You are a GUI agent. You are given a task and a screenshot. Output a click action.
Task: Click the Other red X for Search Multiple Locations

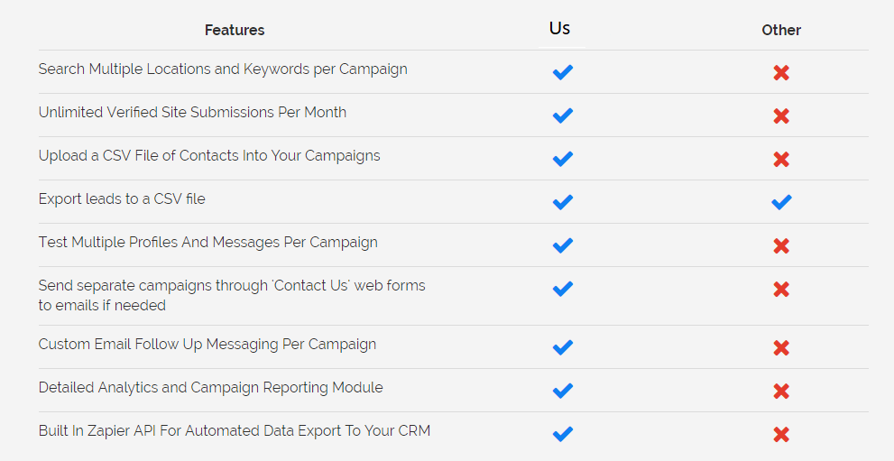tap(781, 73)
